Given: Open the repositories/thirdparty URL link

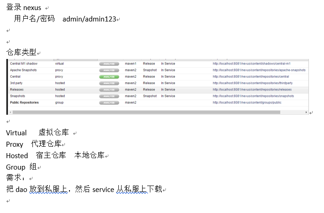Looking at the screenshot, I should (253, 83).
